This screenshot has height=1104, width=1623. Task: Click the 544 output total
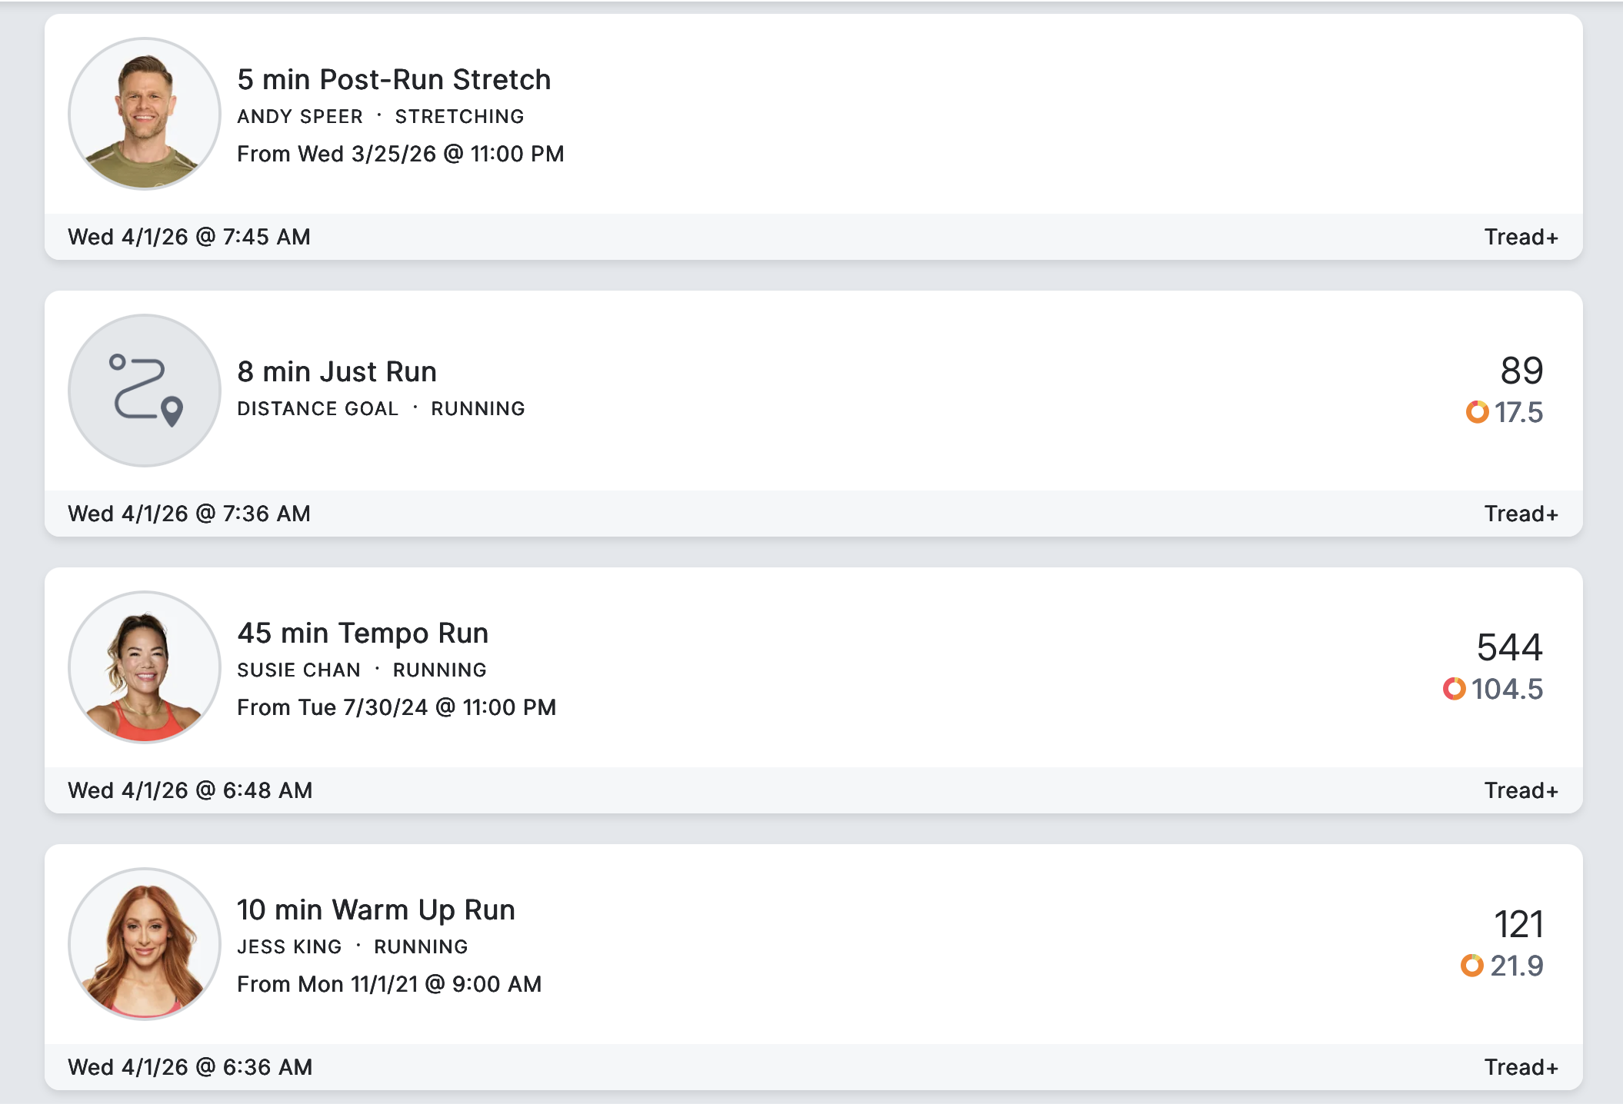click(1509, 647)
